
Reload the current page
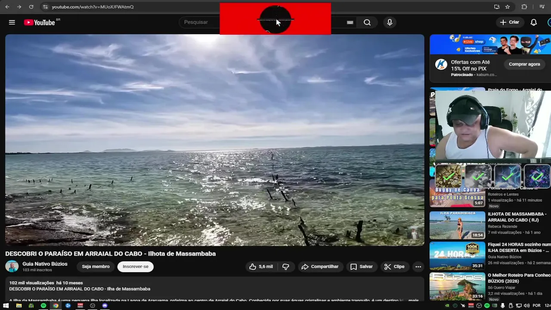pos(31,7)
